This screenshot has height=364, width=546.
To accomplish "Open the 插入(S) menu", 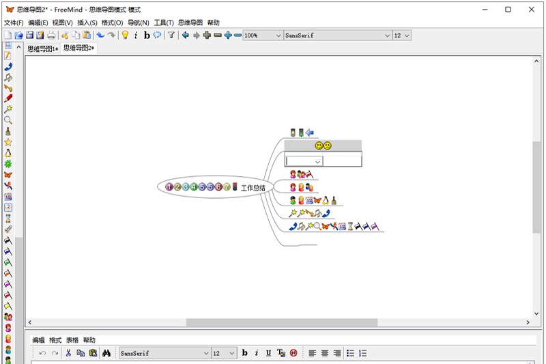I will 87,23.
